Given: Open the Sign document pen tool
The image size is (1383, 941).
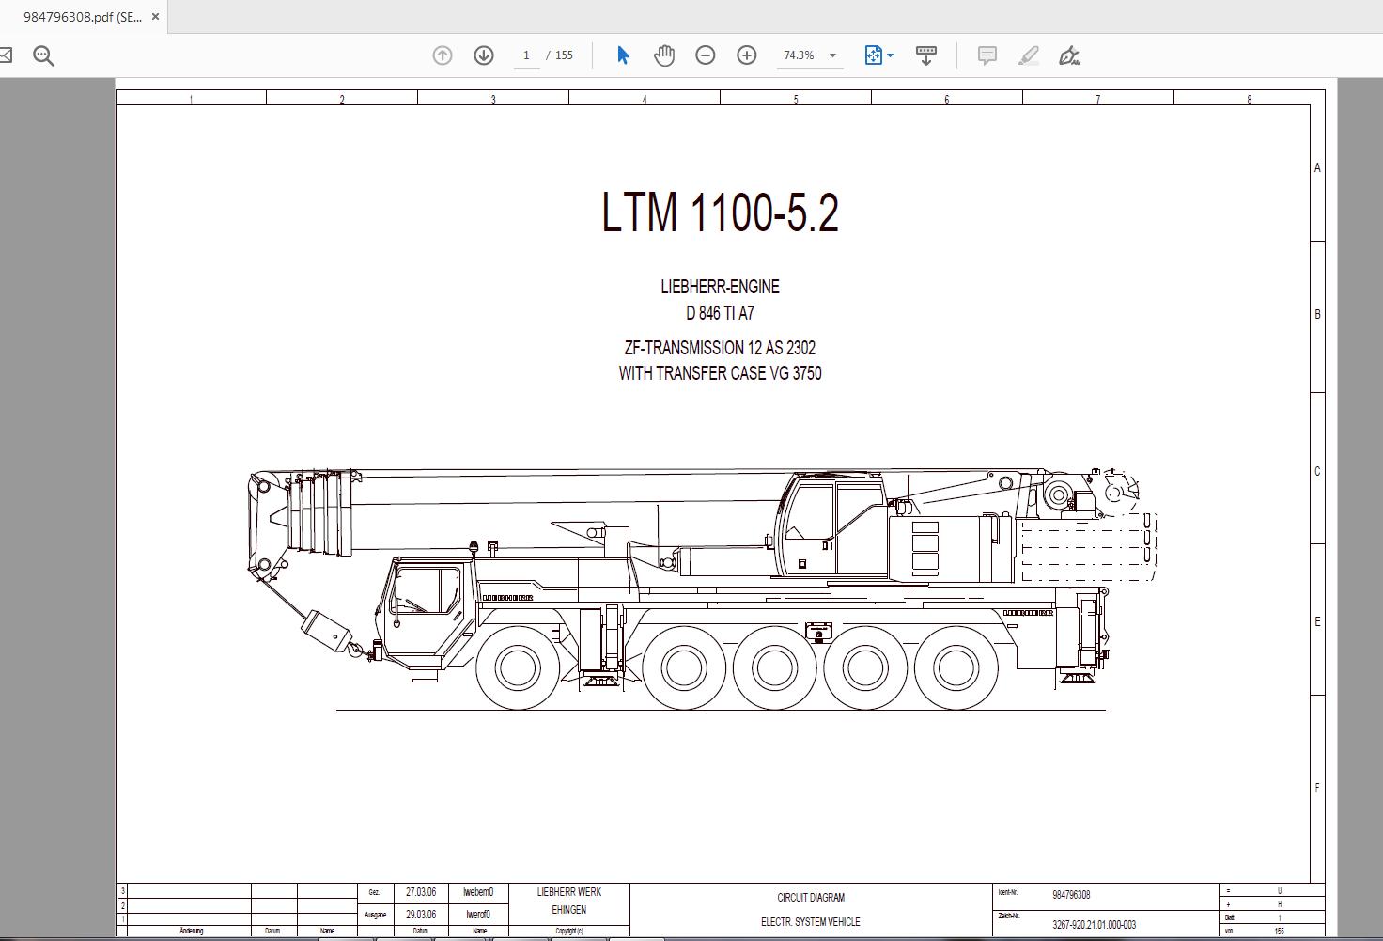Looking at the screenshot, I should (x=1069, y=55).
